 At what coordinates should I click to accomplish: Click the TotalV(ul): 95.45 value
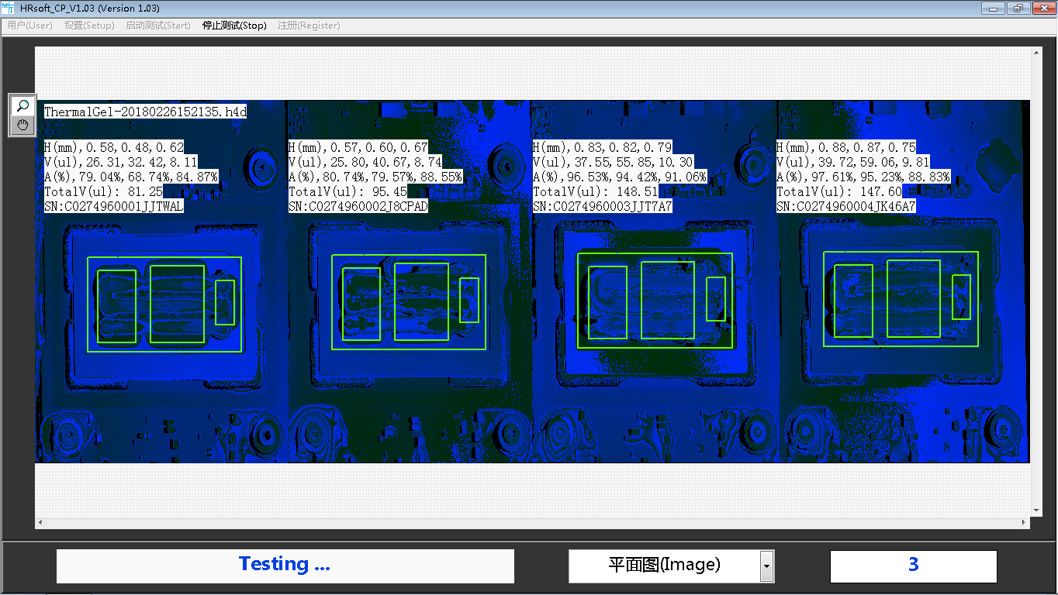point(347,192)
